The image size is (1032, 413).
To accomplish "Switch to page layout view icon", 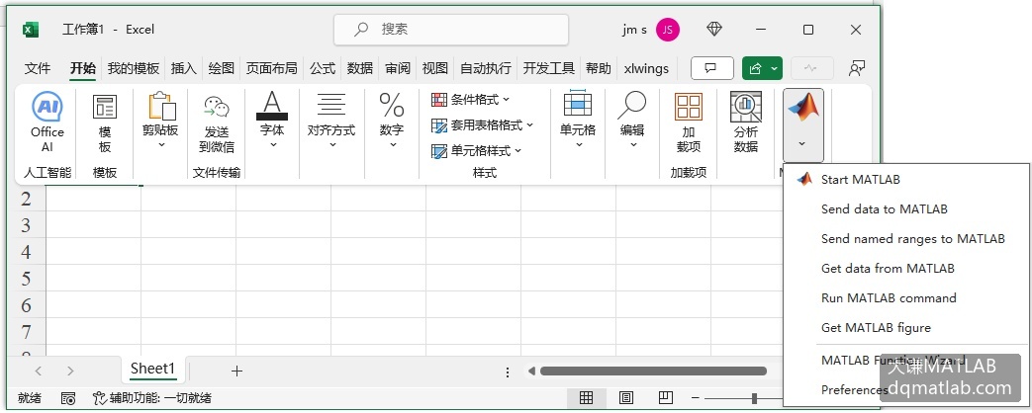I will [x=626, y=397].
